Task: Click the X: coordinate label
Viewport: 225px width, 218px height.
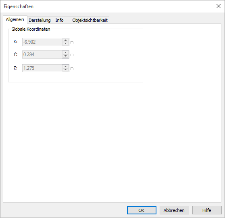Action: (x=15, y=42)
